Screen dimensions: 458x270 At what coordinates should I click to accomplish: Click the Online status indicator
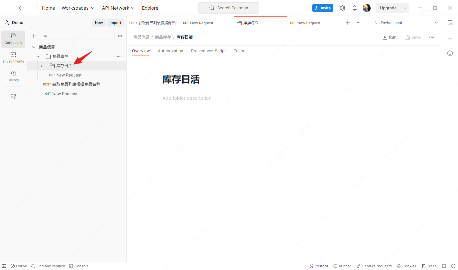19,266
